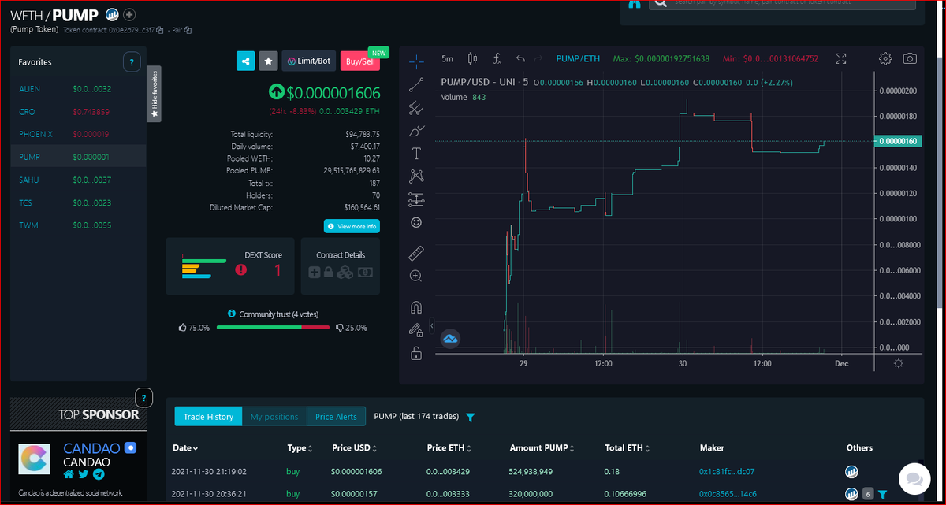The width and height of the screenshot is (946, 505).
Task: Open Favorites help question mark
Action: point(132,61)
